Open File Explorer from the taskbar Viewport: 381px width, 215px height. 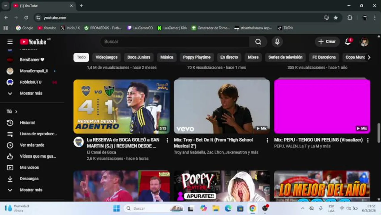pyautogui.click(x=216, y=208)
